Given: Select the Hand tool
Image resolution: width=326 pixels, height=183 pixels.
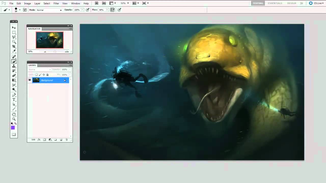Looking at the screenshot, I should pyautogui.click(x=14, y=114).
